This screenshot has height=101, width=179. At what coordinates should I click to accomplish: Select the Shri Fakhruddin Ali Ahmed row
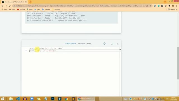(x=56, y=16)
